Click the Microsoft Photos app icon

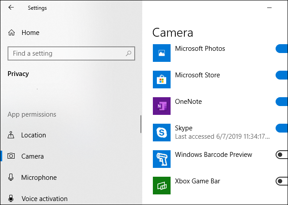pos(161,53)
